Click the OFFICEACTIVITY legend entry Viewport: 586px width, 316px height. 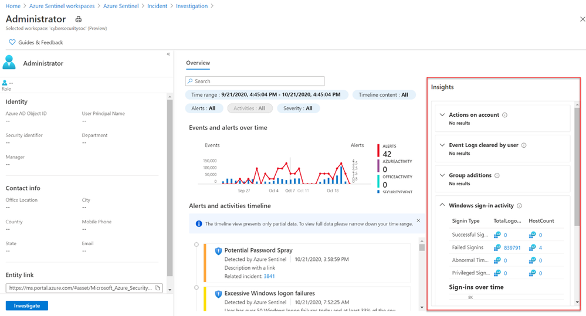tap(395, 181)
